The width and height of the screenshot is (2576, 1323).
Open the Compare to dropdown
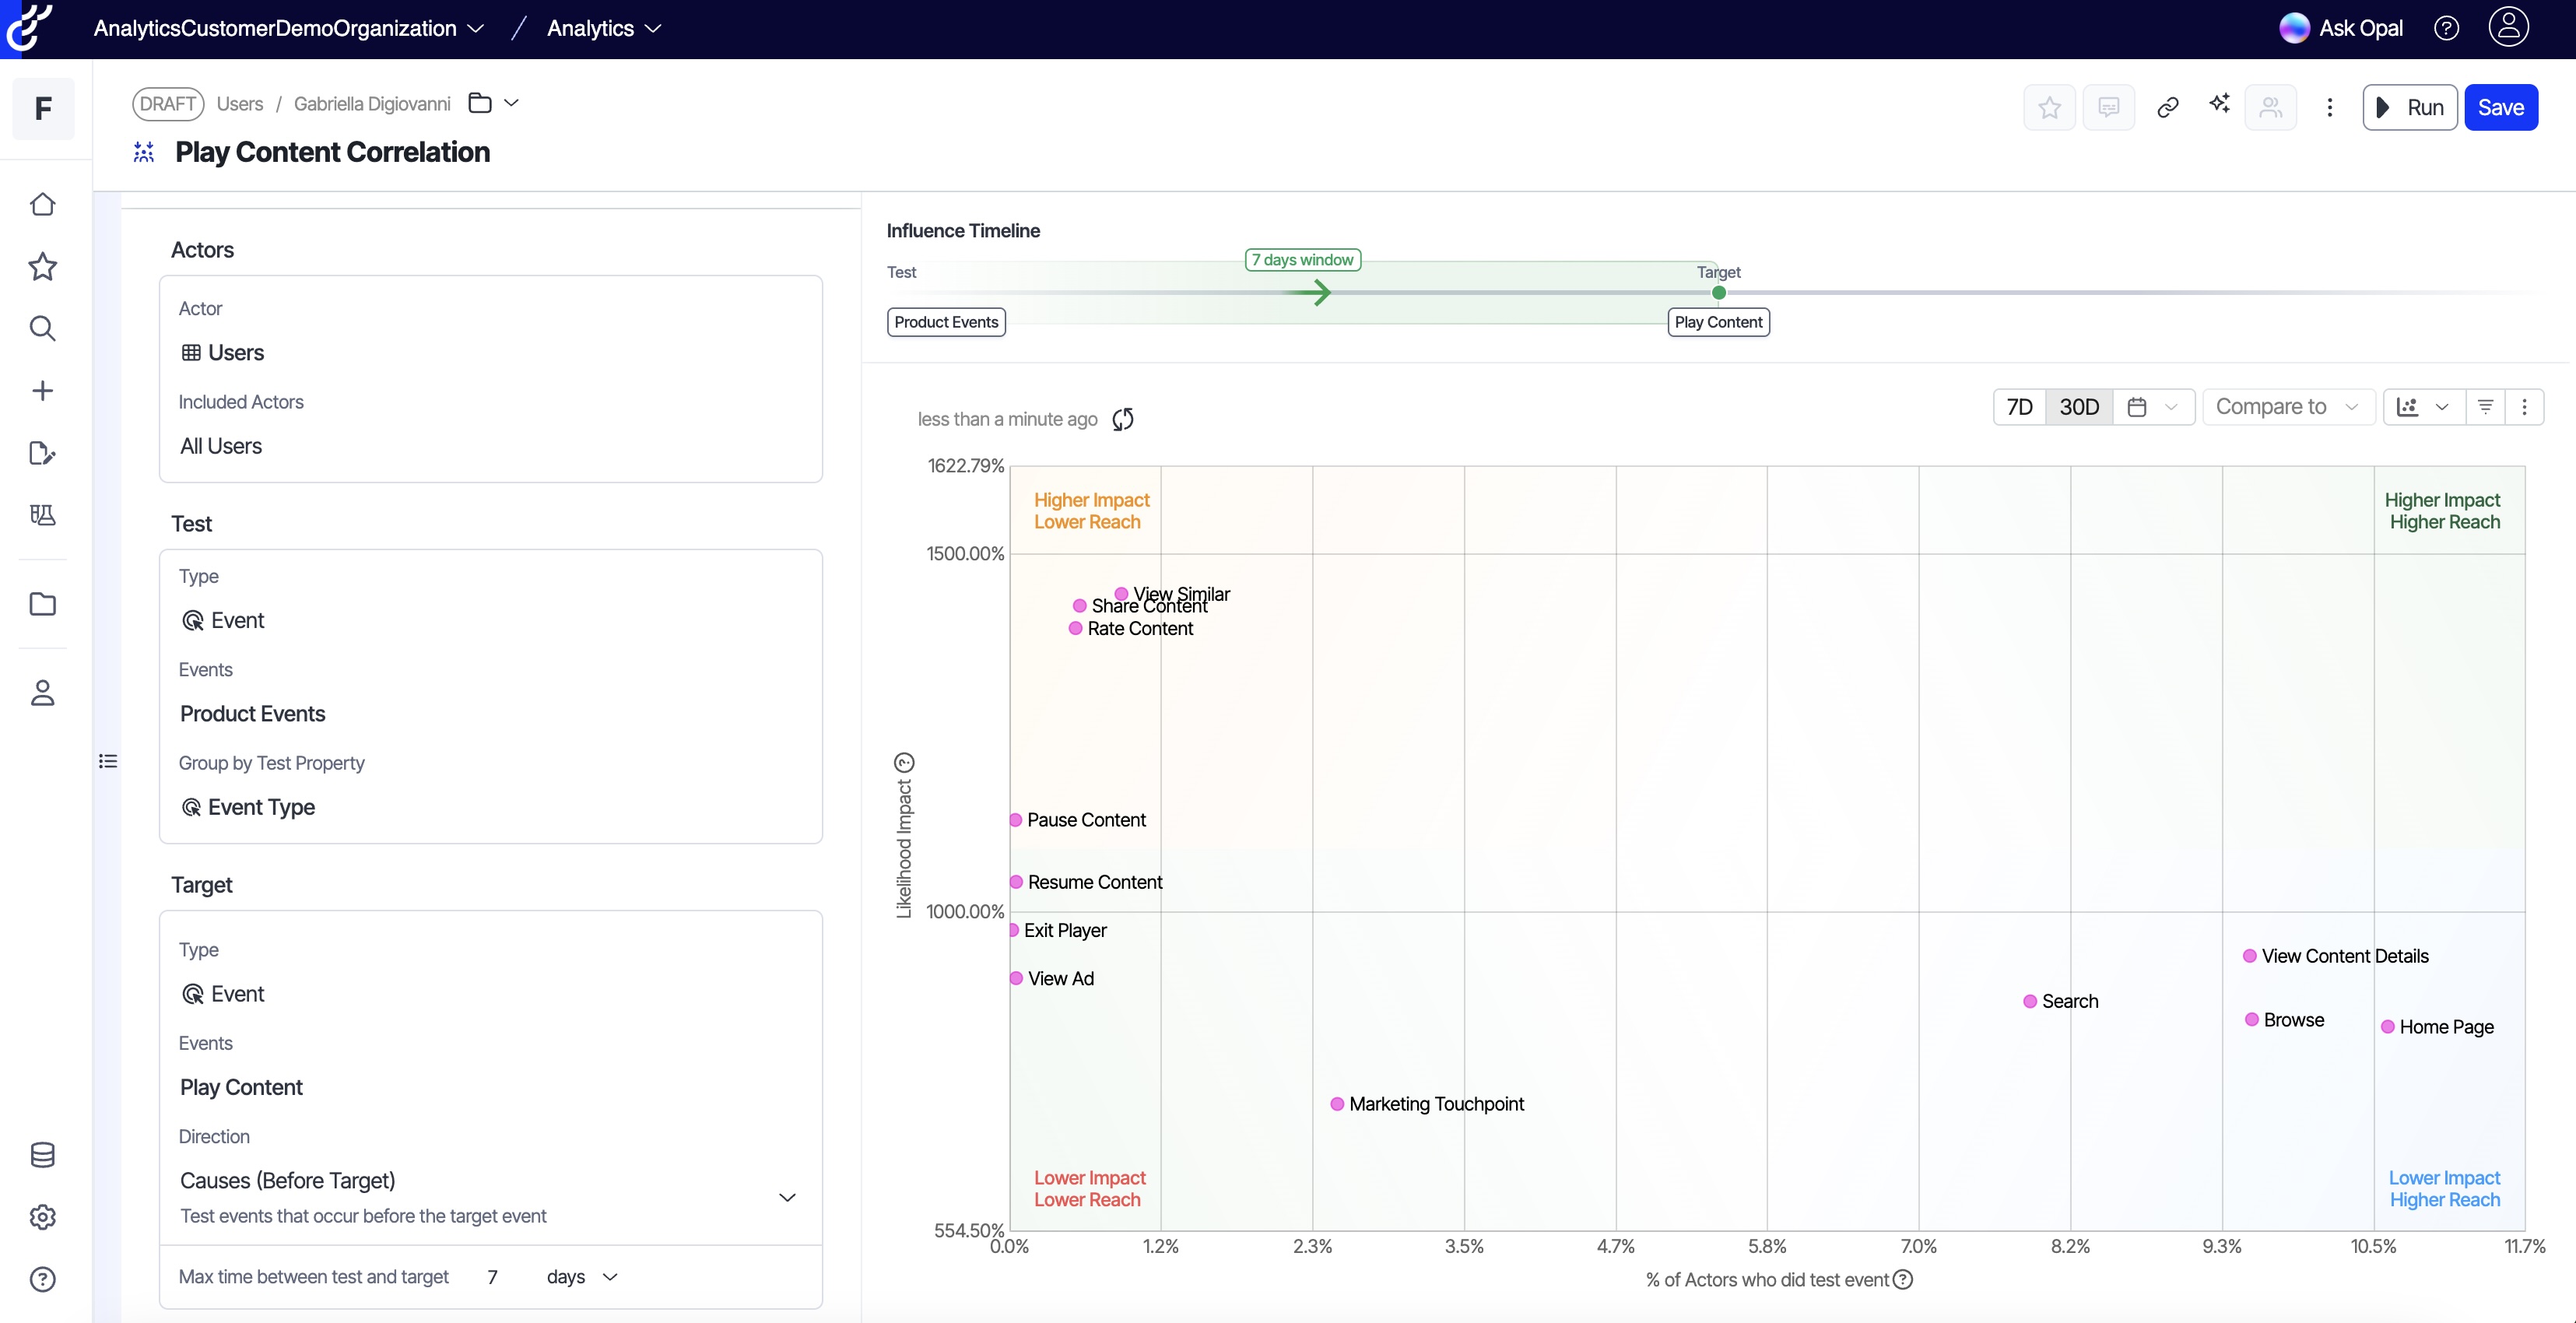pos(2287,407)
